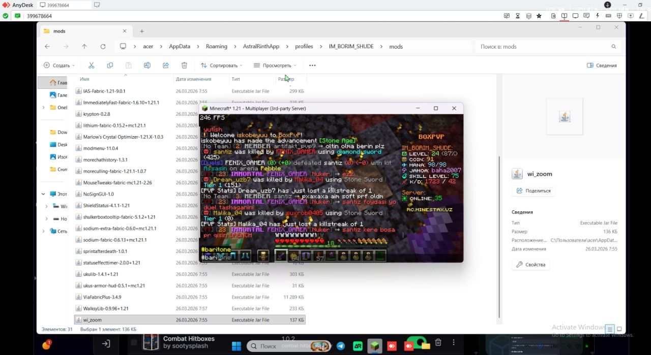The width and height of the screenshot is (651, 355).
Task: Click the Поиск в: mods search field
Action: tap(547, 46)
